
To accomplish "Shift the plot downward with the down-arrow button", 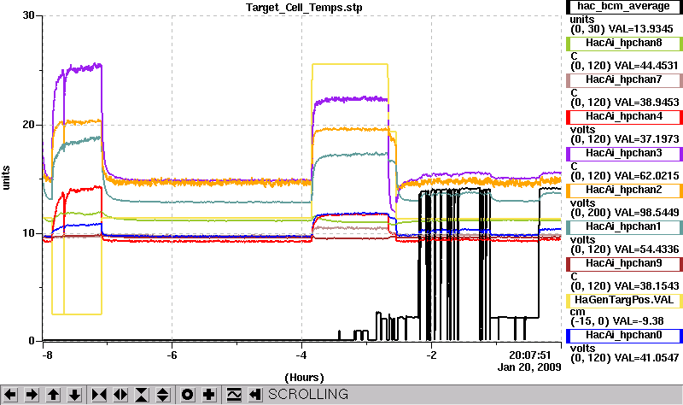I will tap(74, 395).
